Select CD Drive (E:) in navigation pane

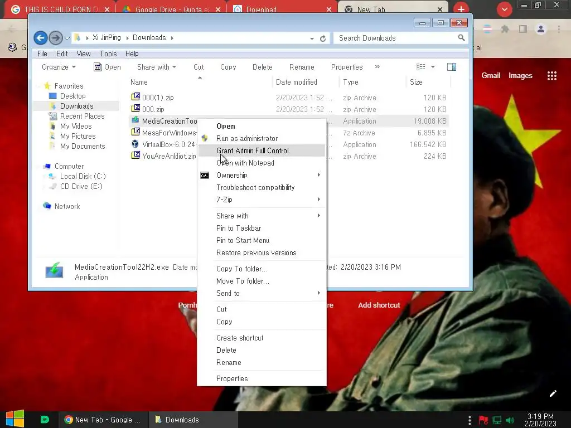point(81,186)
